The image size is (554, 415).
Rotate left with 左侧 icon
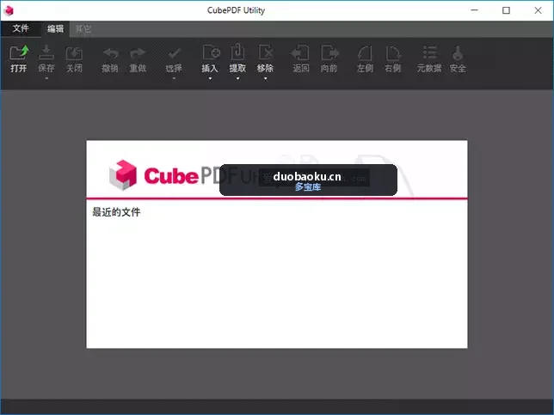(x=365, y=53)
